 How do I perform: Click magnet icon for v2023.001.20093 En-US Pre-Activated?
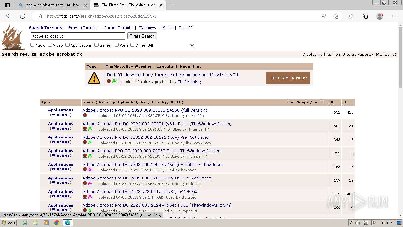click(x=85, y=183)
